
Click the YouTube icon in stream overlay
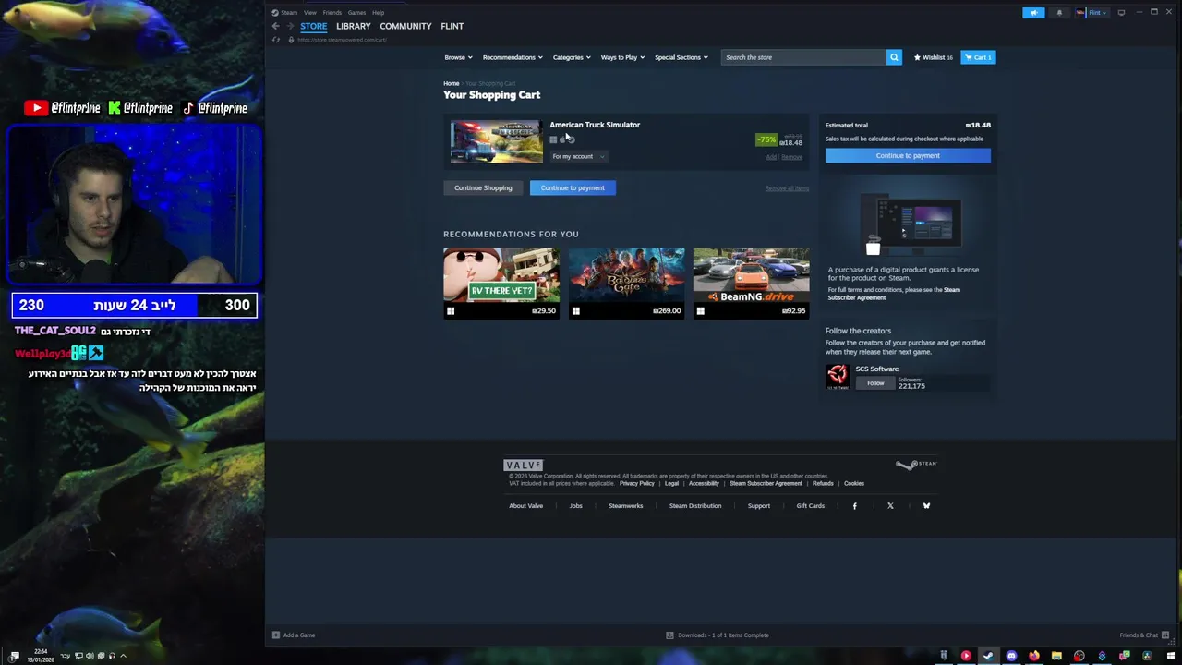pos(36,108)
